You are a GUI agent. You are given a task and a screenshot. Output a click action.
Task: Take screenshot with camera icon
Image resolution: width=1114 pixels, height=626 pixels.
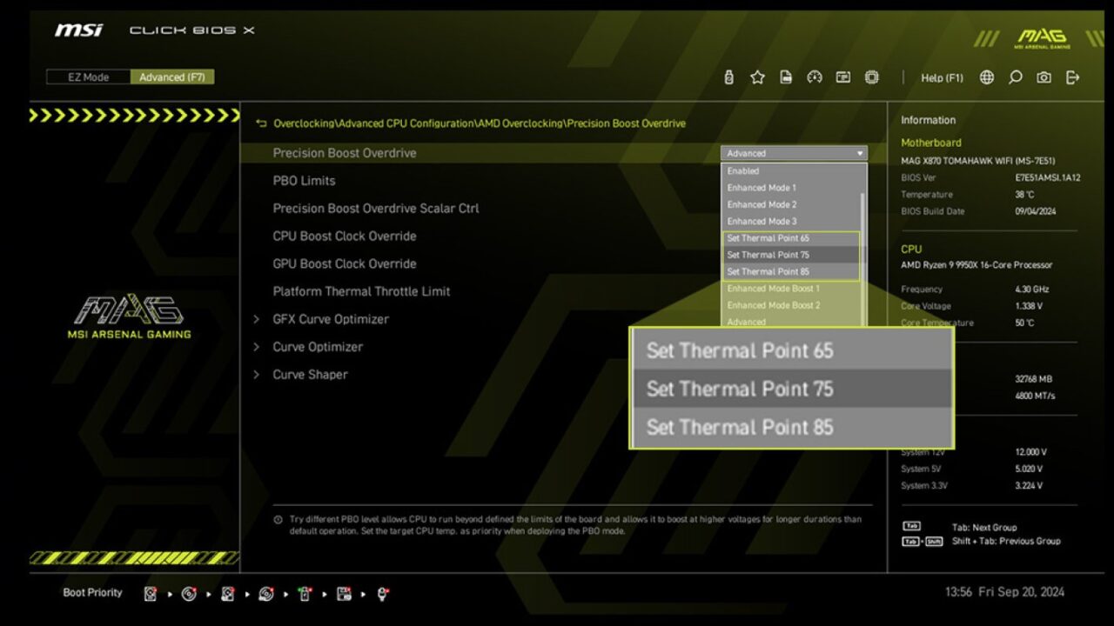pyautogui.click(x=1044, y=77)
